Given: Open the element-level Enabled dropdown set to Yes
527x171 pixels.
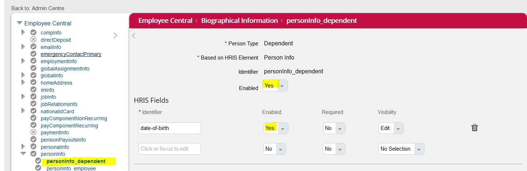Looking at the screenshot, I should coord(275,86).
